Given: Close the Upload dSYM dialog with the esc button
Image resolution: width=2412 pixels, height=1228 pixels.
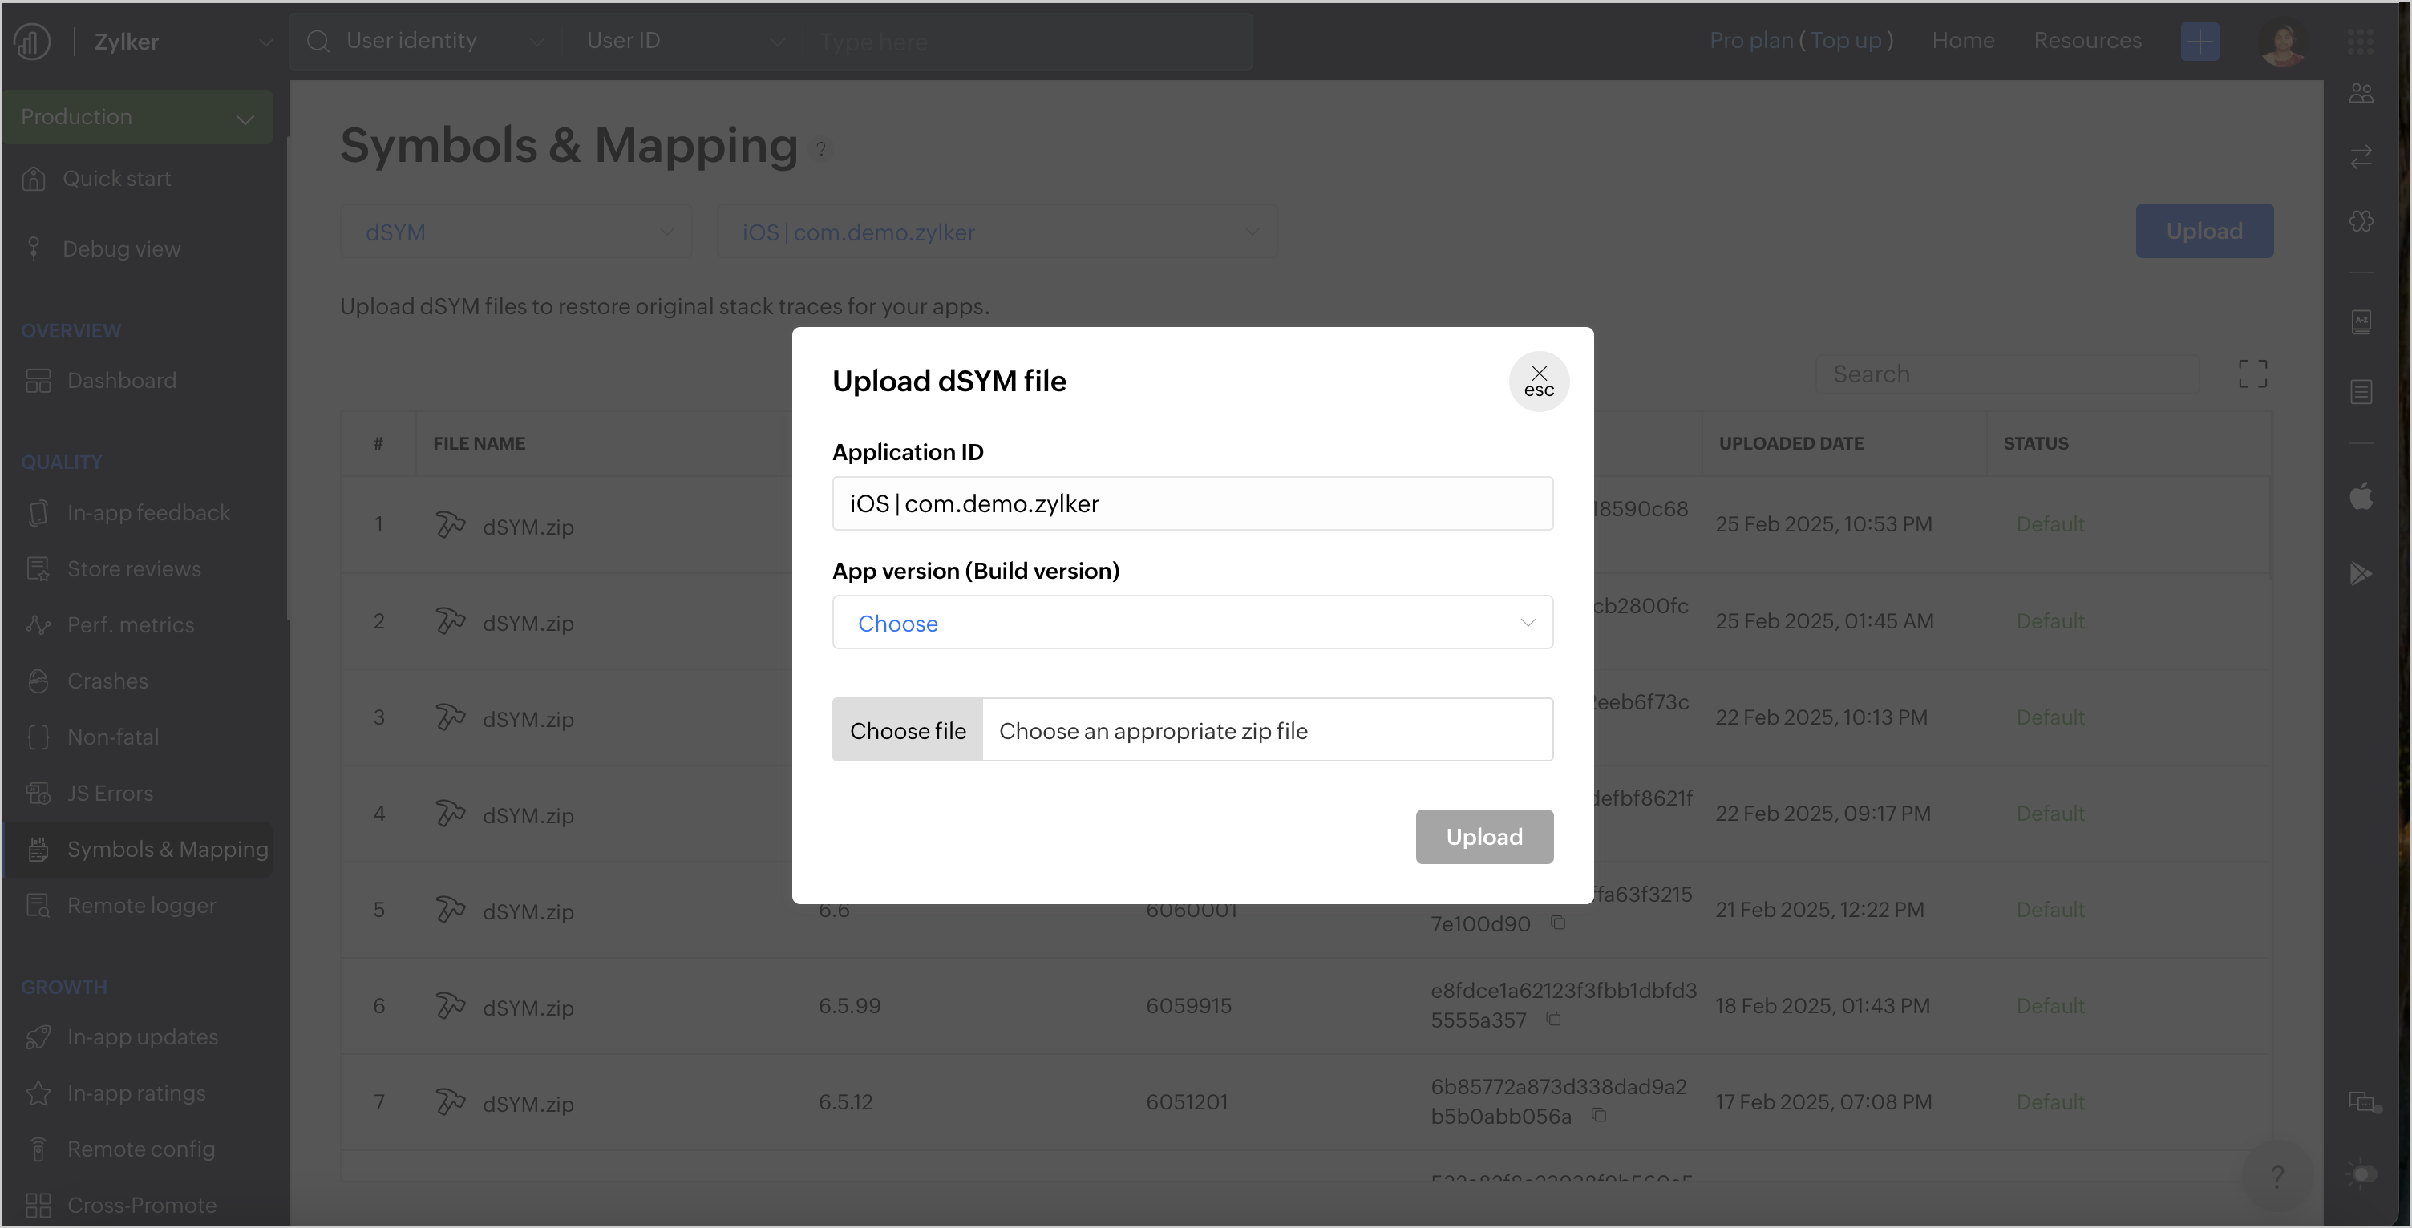Looking at the screenshot, I should pos(1539,381).
